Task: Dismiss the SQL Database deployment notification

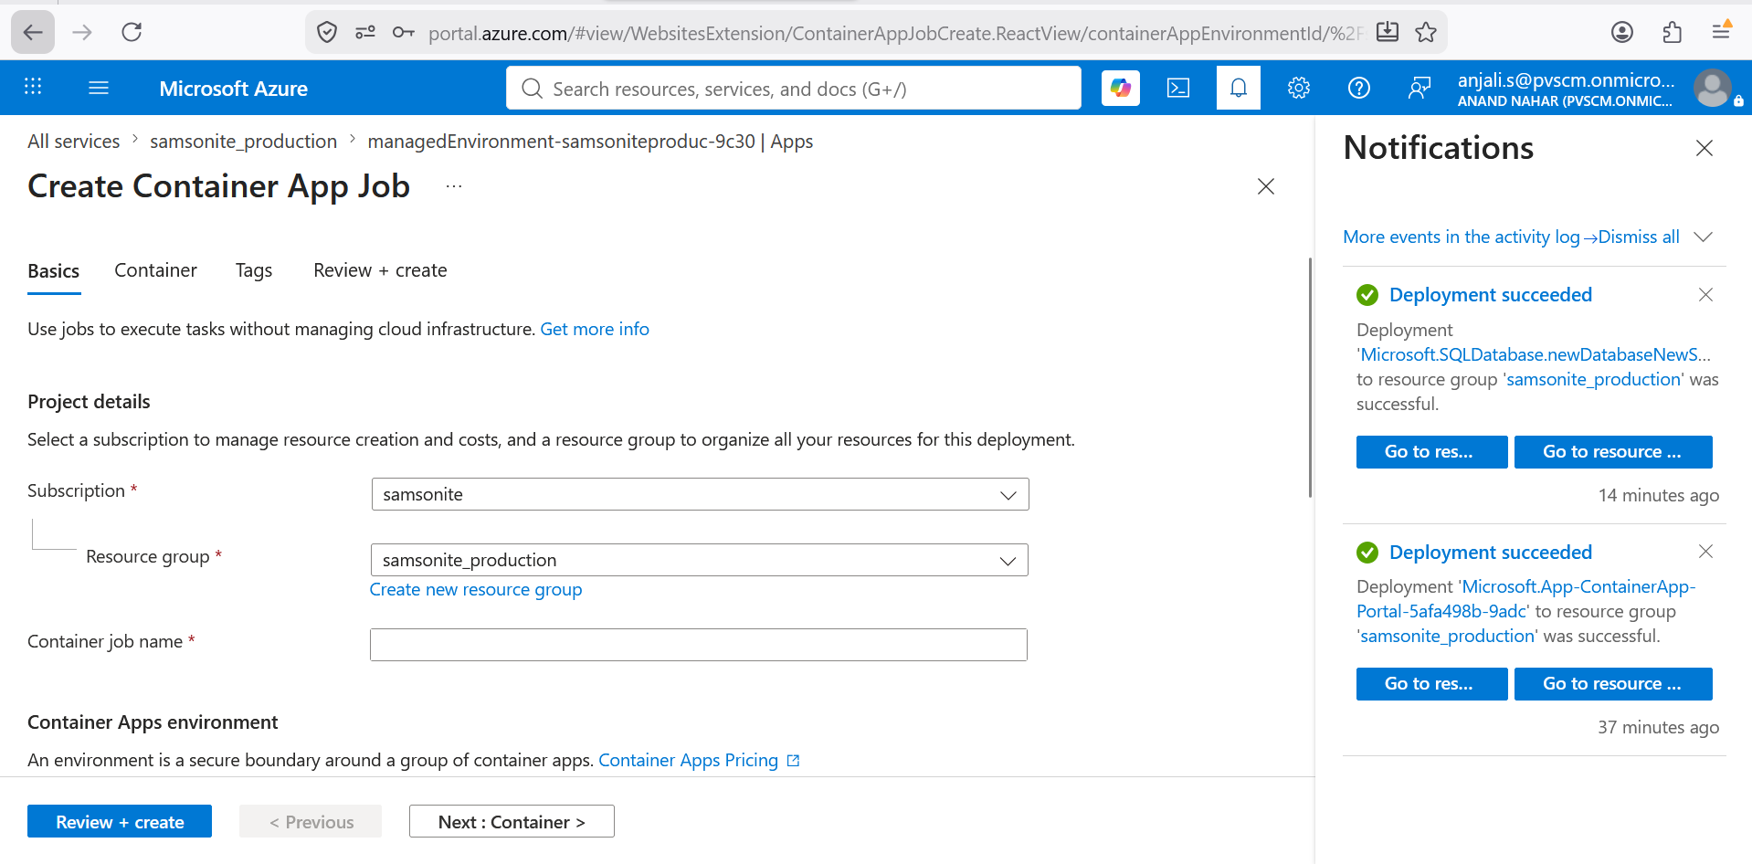Action: point(1705,294)
